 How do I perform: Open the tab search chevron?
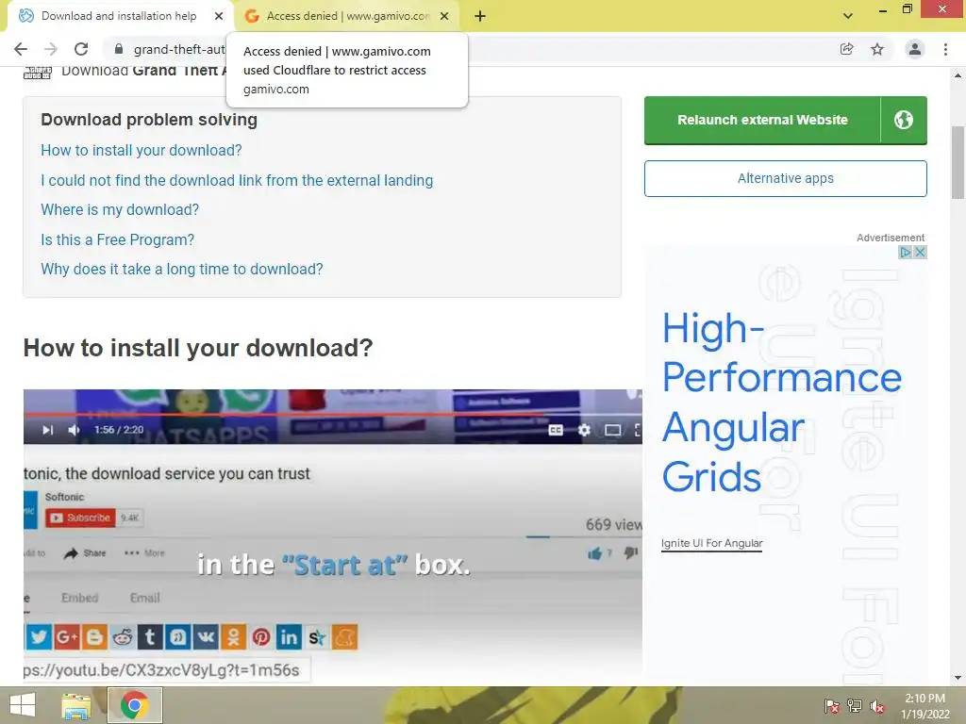tap(848, 16)
